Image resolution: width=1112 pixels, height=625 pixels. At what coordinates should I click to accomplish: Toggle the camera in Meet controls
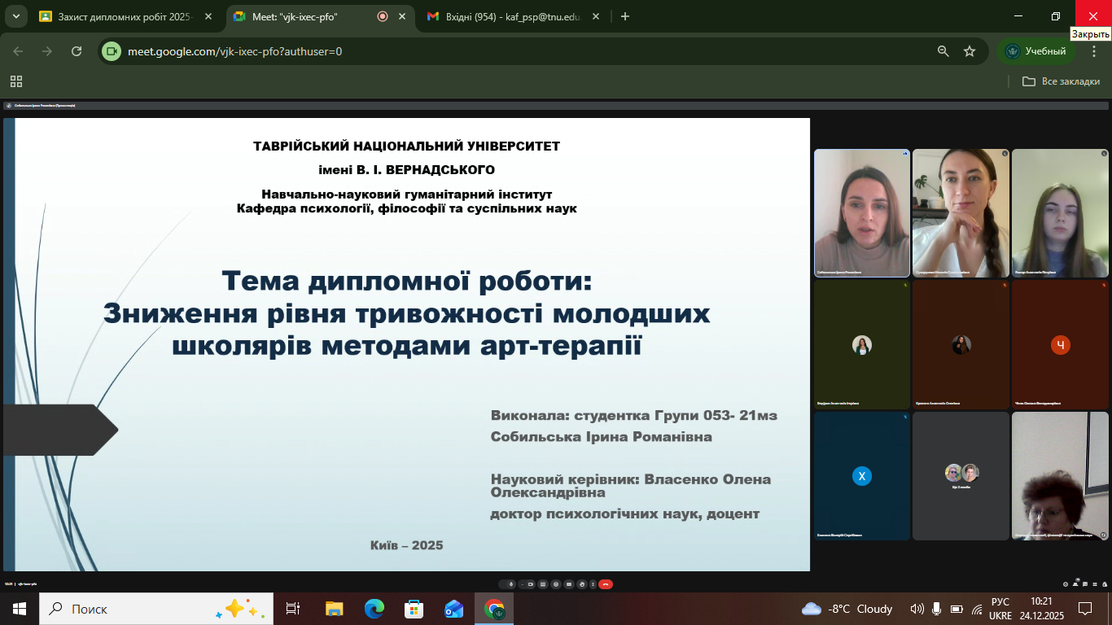tap(530, 584)
